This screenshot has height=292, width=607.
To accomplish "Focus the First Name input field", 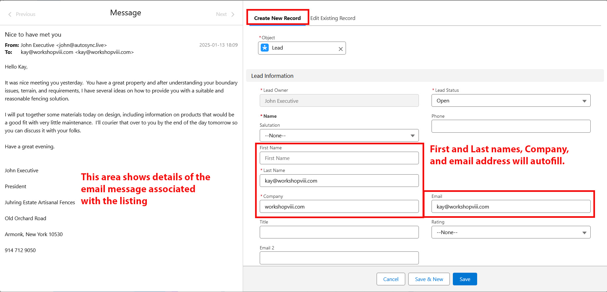I will tap(339, 158).
